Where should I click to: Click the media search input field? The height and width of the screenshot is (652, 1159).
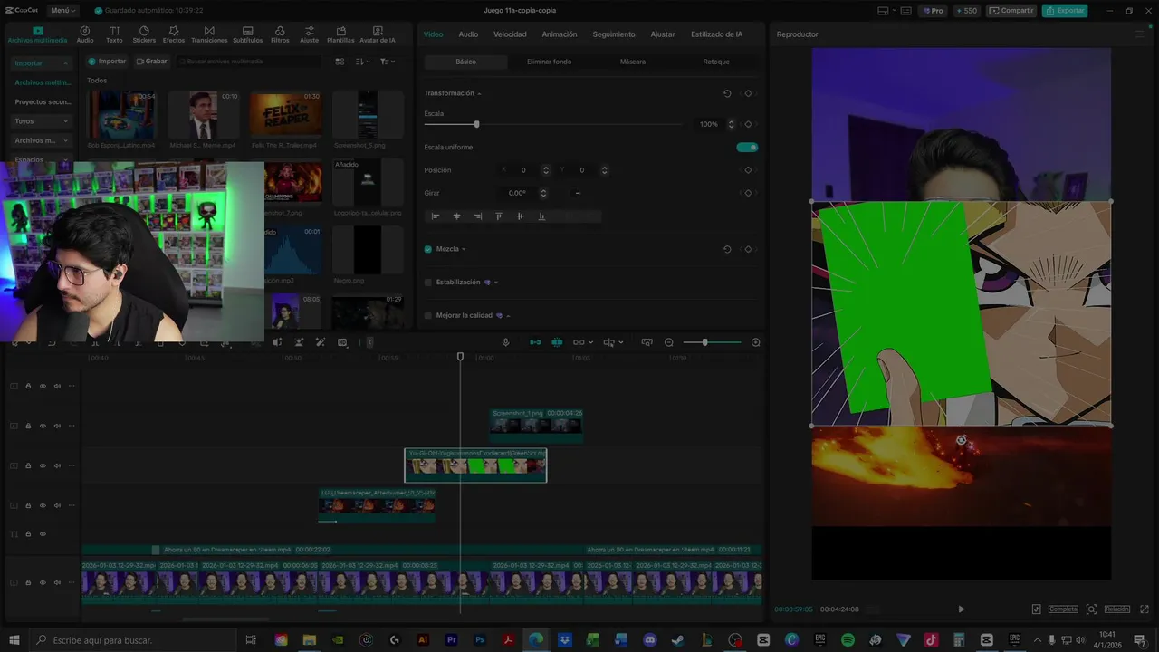coord(249,62)
